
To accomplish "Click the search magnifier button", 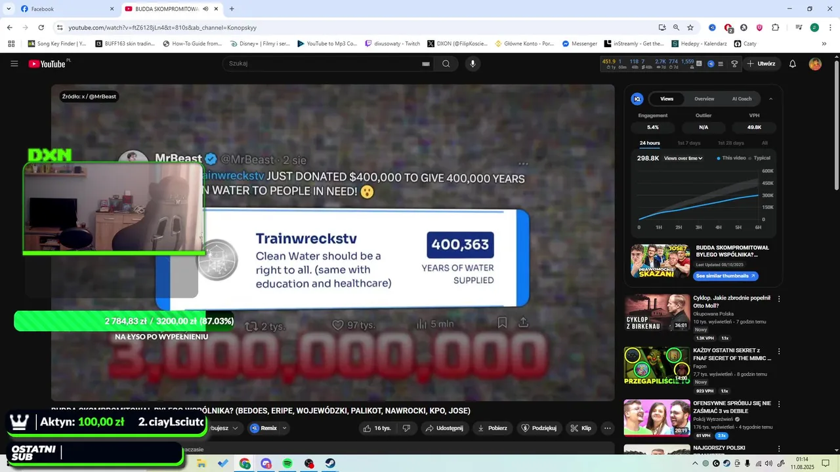I will 446,64.
